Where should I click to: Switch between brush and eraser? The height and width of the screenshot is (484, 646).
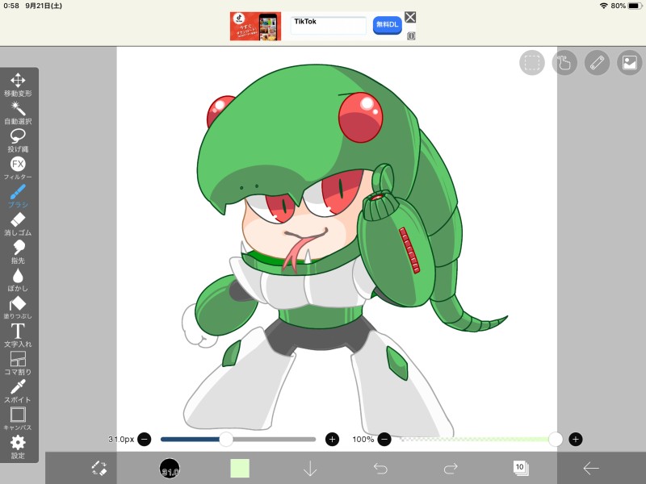[99, 469]
